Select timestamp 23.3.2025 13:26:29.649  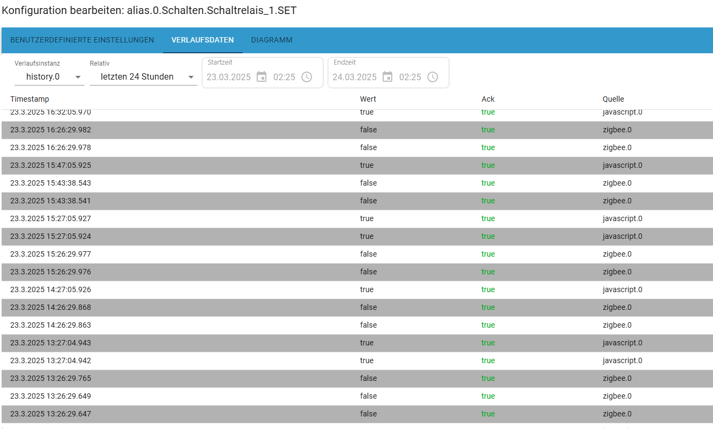pos(51,396)
